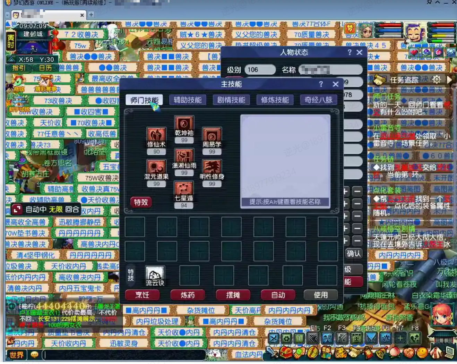457x364 pixels.
Task: Close the 主技能 skills panel
Action: (335, 84)
